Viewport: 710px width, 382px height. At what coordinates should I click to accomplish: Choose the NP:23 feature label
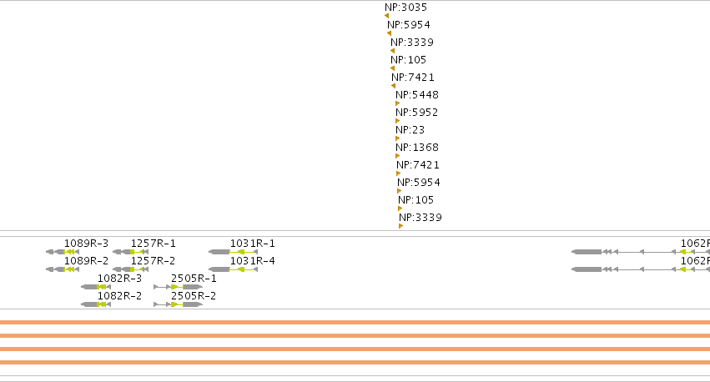[410, 130]
